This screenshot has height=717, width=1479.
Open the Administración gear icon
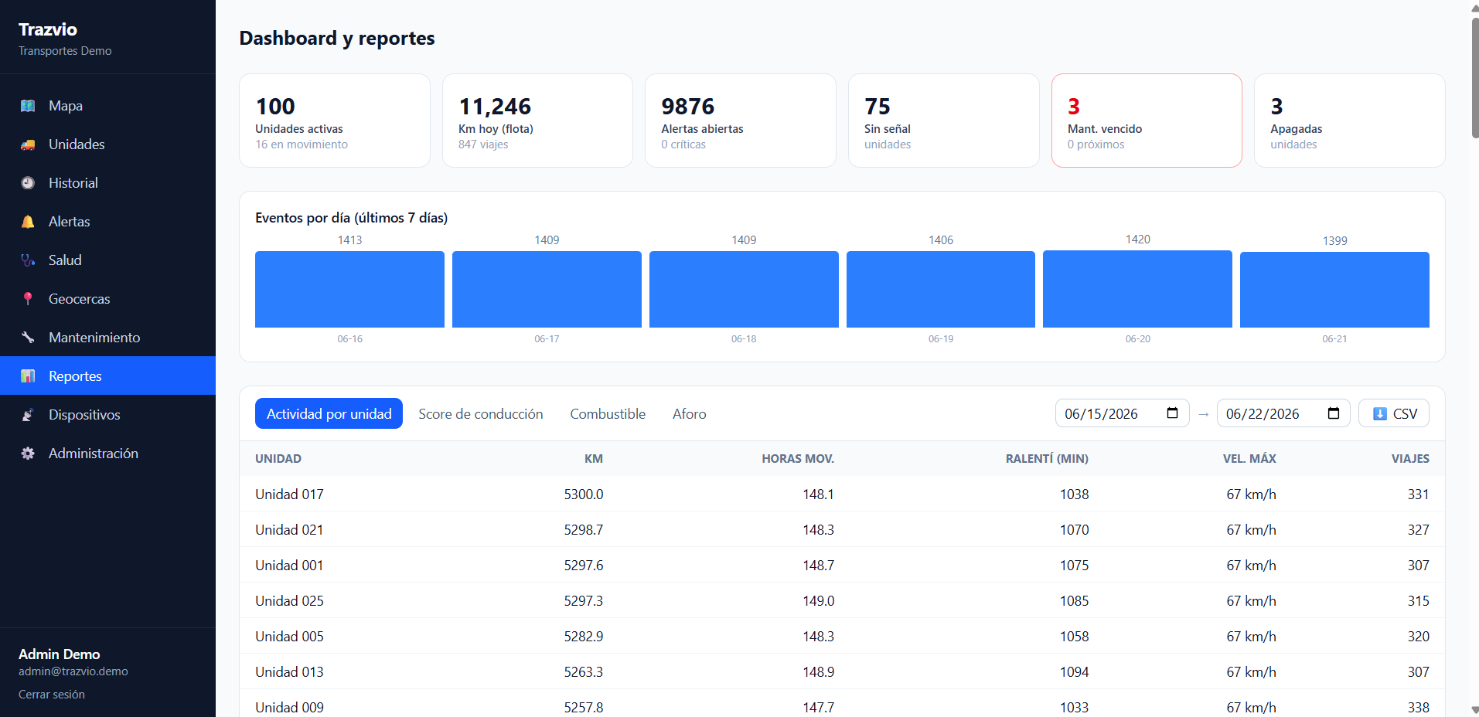point(28,454)
